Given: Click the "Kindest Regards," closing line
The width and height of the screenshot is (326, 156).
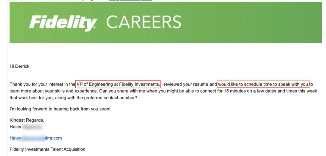Looking at the screenshot, I should tap(27, 120).
